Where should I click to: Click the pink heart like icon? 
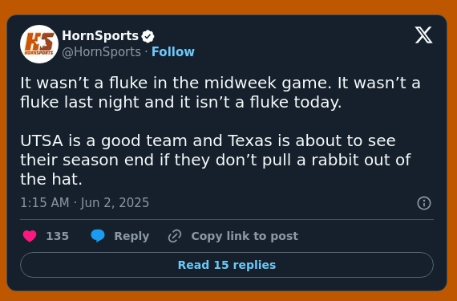pos(30,236)
